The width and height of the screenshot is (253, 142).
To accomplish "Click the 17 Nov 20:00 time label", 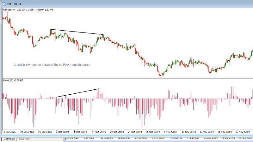I will (x=207, y=132).
